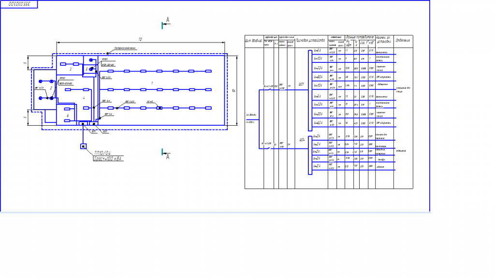Click room number 2 in floor plan
This screenshot has width=495, height=278.
pos(51,88)
